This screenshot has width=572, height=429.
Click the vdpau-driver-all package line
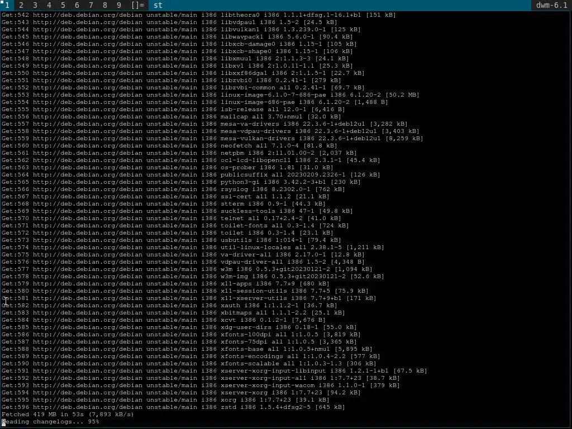coord(183,262)
